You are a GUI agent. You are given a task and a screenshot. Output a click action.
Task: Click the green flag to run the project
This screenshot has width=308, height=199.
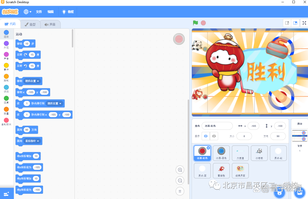coord(195,23)
